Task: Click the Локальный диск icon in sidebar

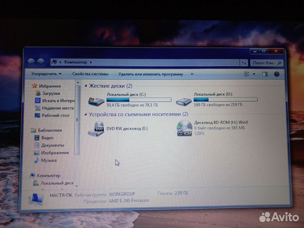Action: [x=36, y=183]
